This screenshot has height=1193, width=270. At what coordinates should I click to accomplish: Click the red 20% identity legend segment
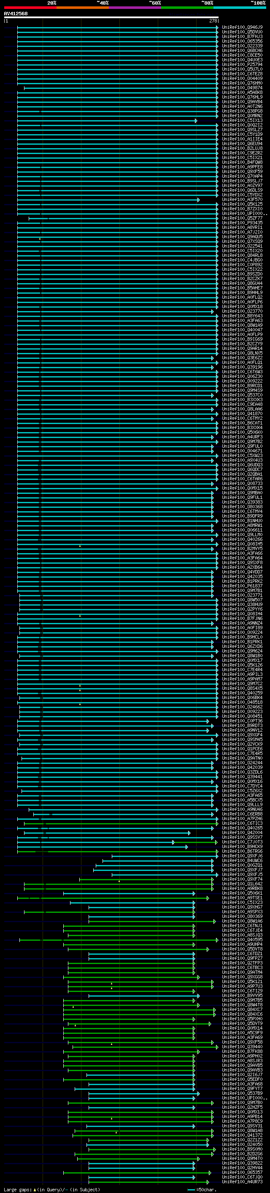click(30, 8)
